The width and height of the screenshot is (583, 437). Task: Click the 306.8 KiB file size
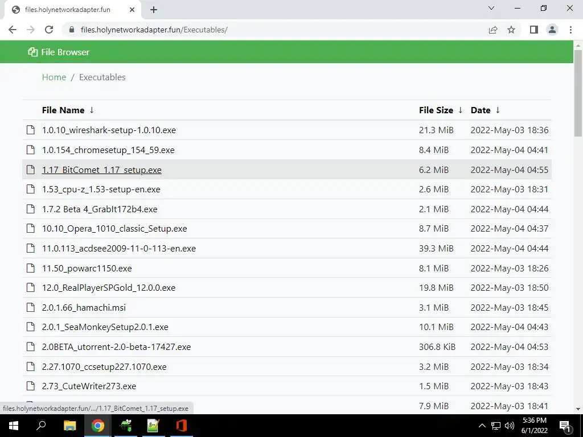pyautogui.click(x=437, y=347)
